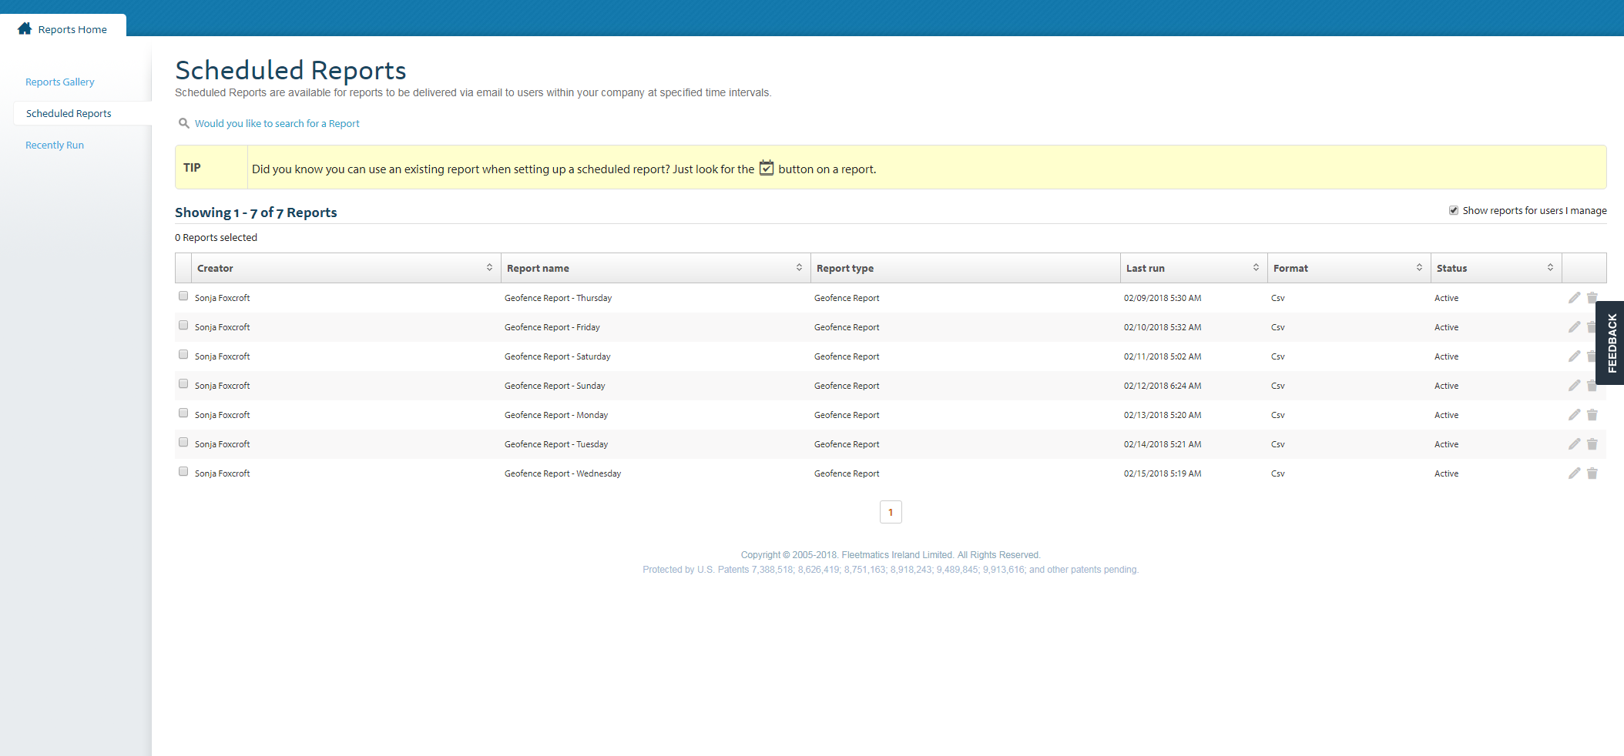Click the Reports Home house icon

point(25,28)
